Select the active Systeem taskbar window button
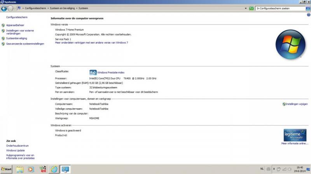The image size is (311, 174). point(65,169)
